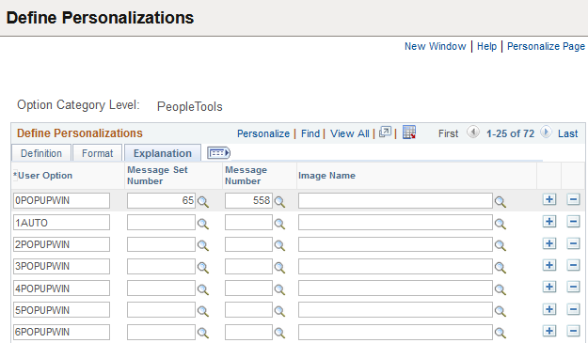Click the Find link
The height and width of the screenshot is (343, 588).
tap(310, 133)
